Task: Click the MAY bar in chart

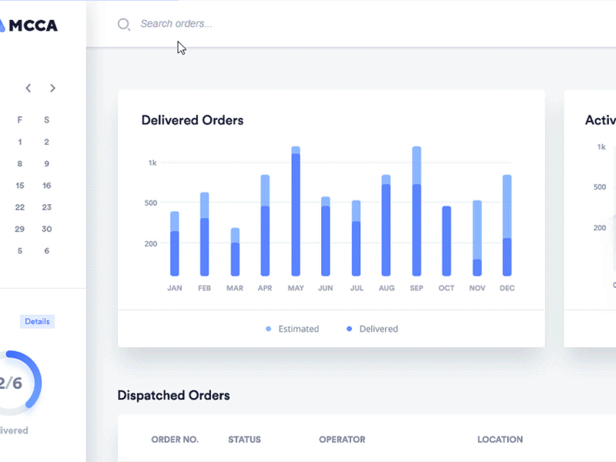Action: 296,211
